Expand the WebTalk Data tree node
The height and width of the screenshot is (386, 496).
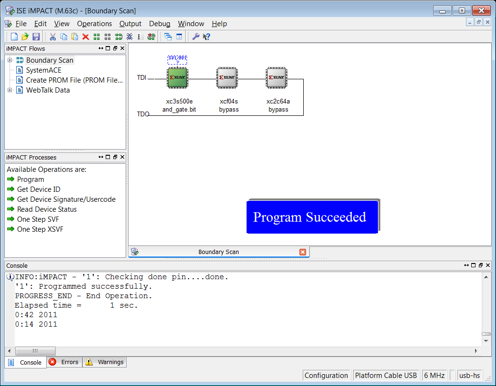click(10, 90)
